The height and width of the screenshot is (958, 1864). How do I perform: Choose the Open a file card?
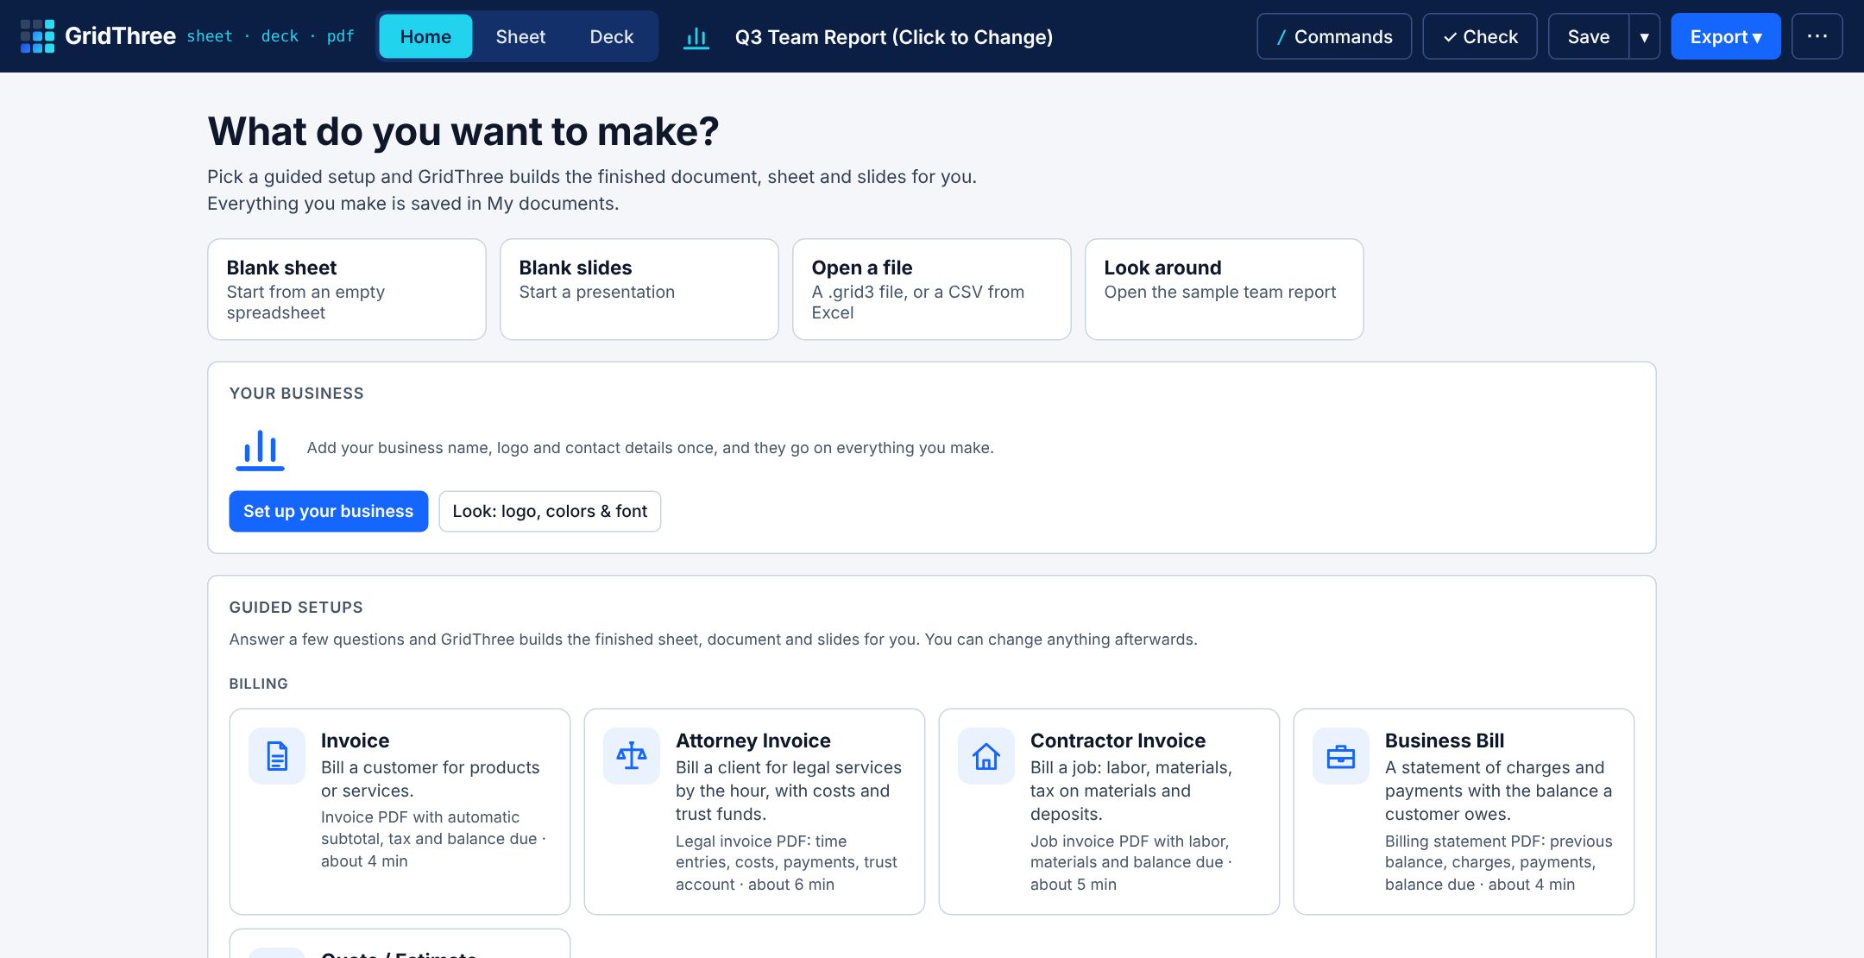pos(932,289)
